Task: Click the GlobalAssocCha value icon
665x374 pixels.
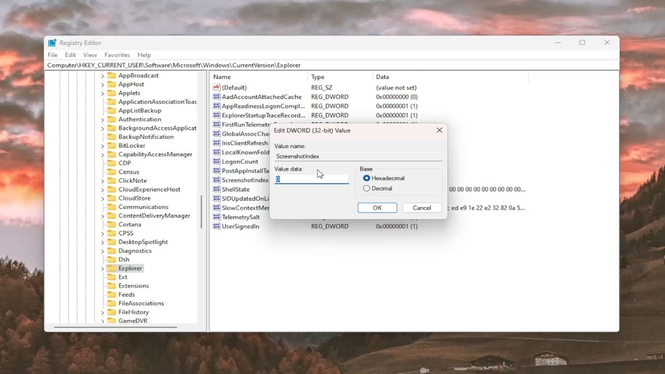Action: click(x=217, y=133)
